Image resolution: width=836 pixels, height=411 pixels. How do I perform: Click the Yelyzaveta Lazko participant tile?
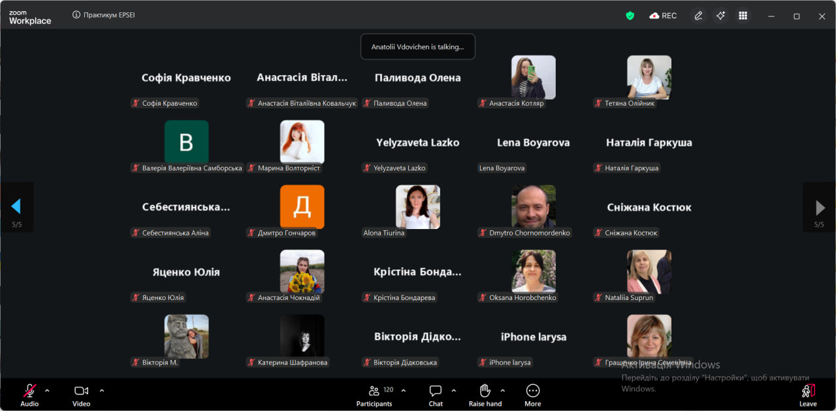418,142
